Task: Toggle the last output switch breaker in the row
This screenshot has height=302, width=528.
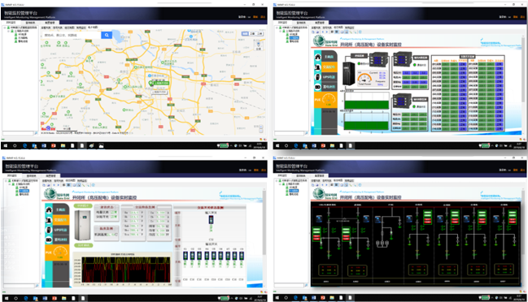Action: [242, 256]
